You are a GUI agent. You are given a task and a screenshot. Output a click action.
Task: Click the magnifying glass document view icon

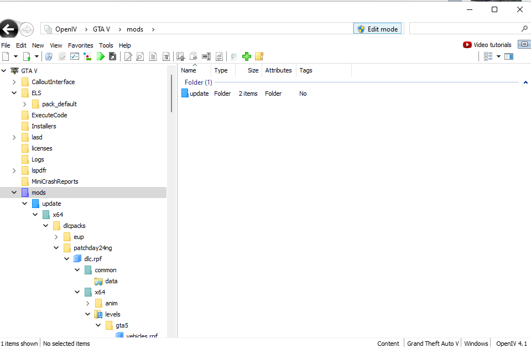click(140, 56)
